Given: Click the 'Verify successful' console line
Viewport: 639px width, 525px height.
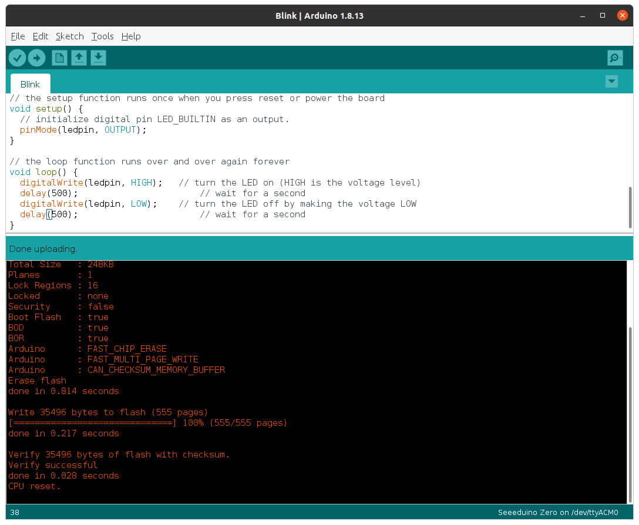Looking at the screenshot, I should point(53,465).
